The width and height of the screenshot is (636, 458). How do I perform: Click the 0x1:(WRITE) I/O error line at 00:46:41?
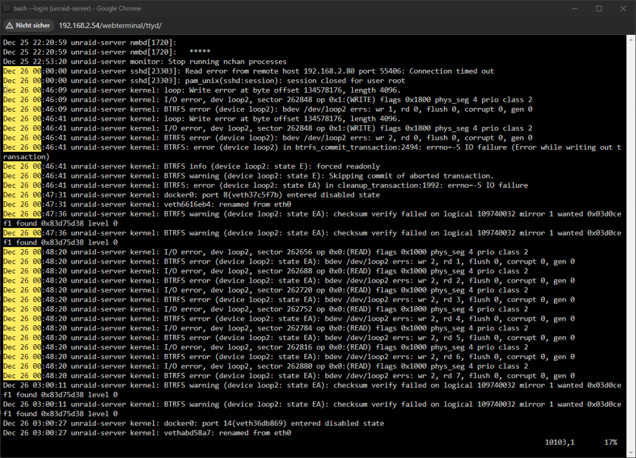(268, 128)
